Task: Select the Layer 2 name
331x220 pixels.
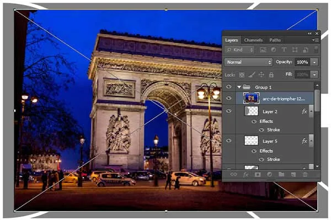Action: pyautogui.click(x=270, y=111)
